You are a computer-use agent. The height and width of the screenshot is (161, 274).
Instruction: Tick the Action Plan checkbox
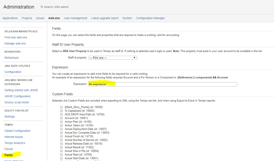[61, 122]
